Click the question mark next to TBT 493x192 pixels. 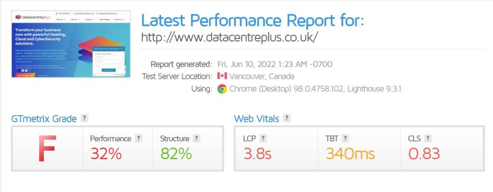coord(345,139)
